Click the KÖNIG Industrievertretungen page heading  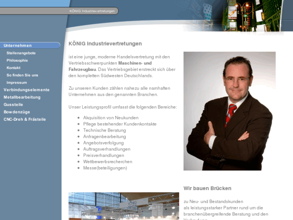click(x=105, y=44)
